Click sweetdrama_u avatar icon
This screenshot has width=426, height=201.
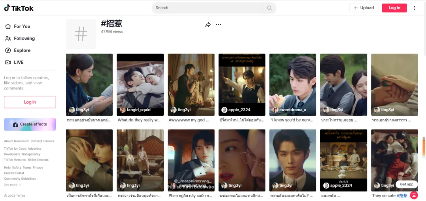(275, 110)
